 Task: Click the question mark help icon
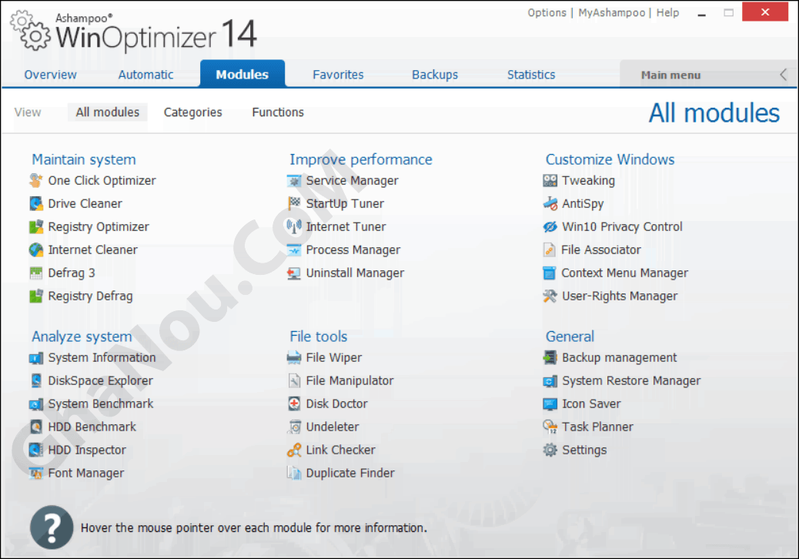tap(52, 527)
